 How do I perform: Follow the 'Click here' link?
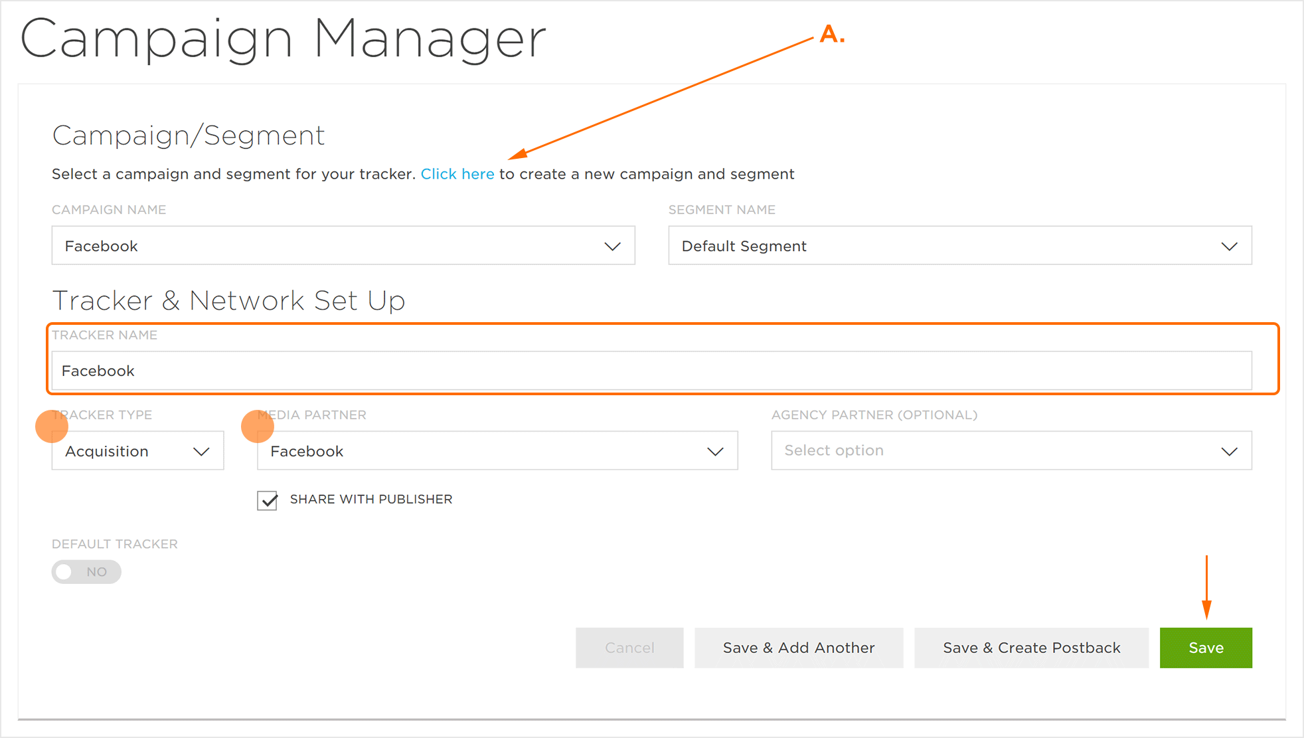(457, 174)
